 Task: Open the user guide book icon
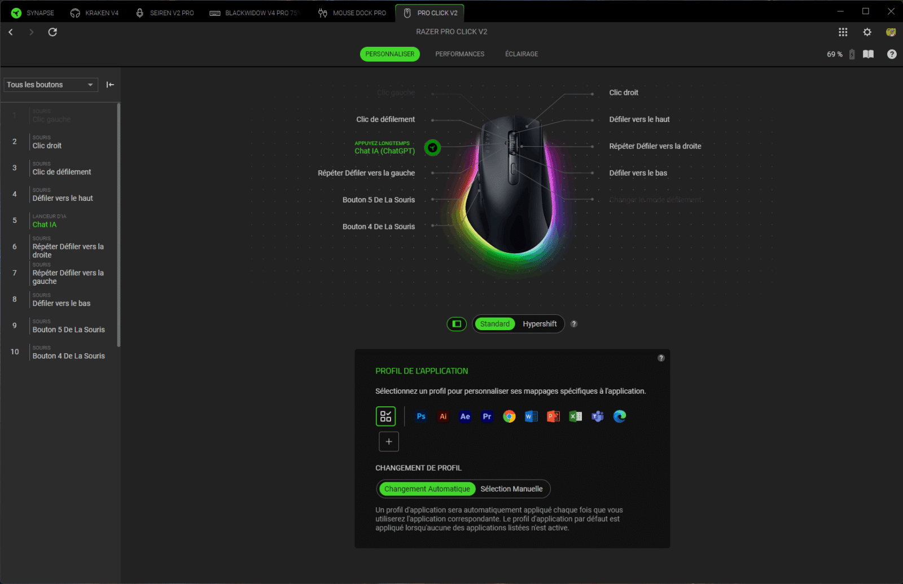tap(869, 54)
